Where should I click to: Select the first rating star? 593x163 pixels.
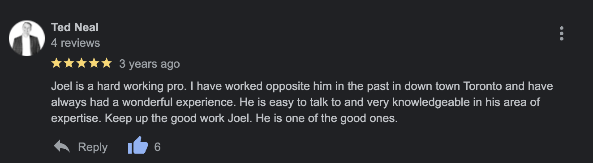coord(56,64)
